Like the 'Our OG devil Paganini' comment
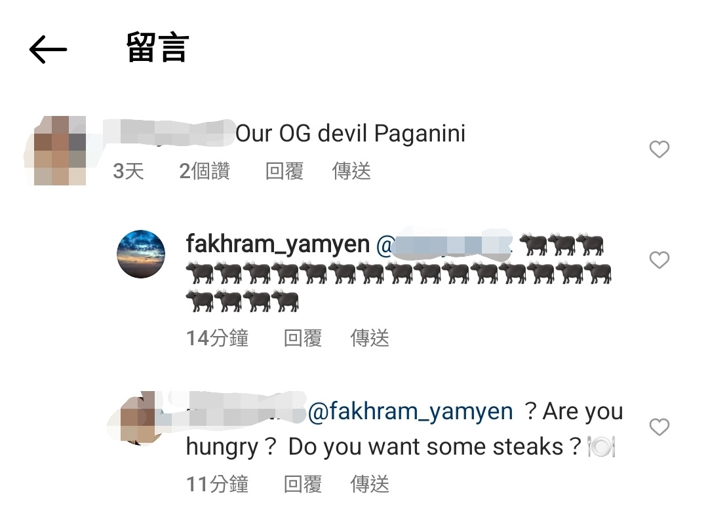This screenshot has height=509, width=708. [659, 149]
